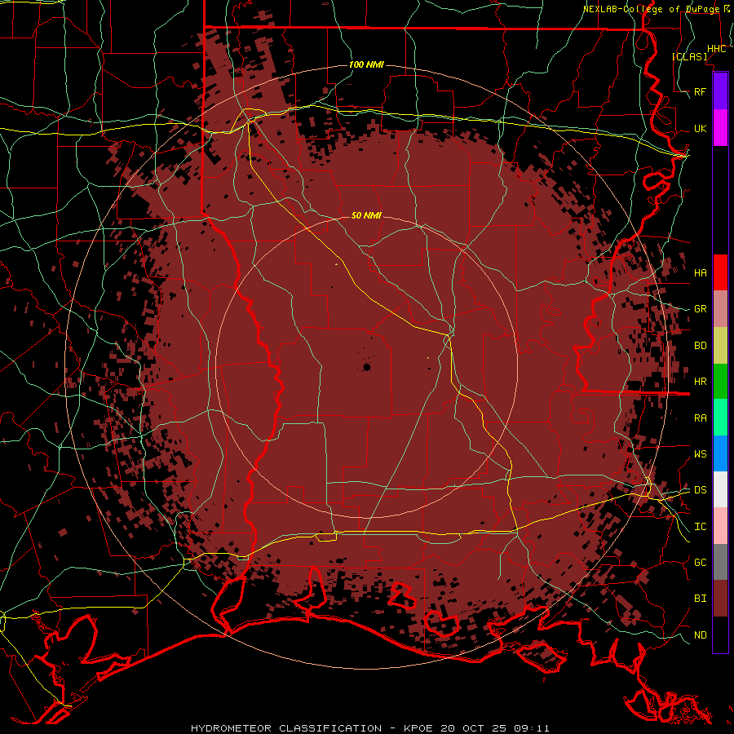Click the 50 NMI range ring label
The width and height of the screenshot is (734, 734).
(366, 215)
